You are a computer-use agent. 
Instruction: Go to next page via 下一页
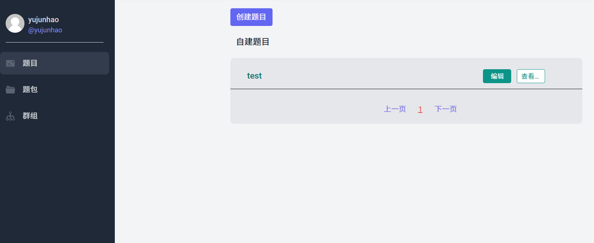coord(446,109)
